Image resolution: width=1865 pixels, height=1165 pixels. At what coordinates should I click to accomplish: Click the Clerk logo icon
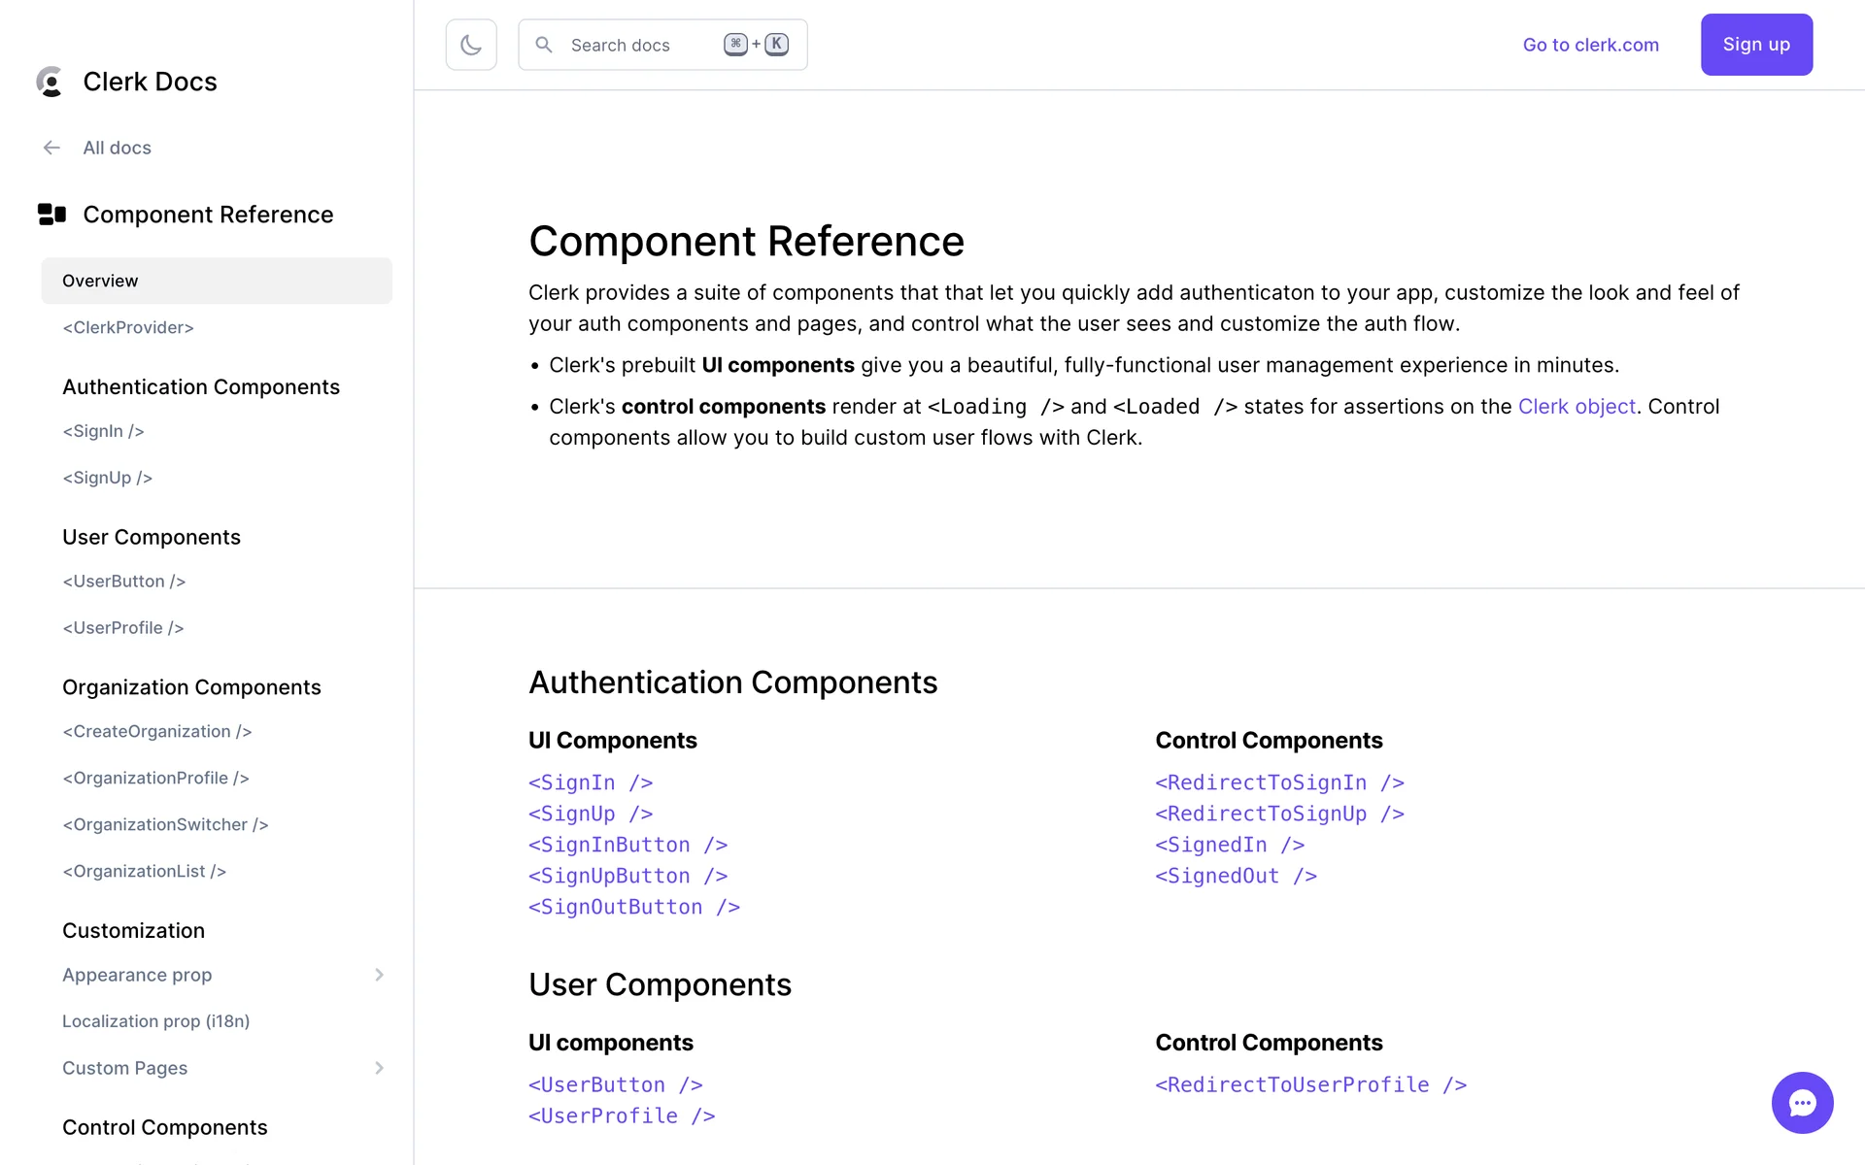click(x=51, y=82)
